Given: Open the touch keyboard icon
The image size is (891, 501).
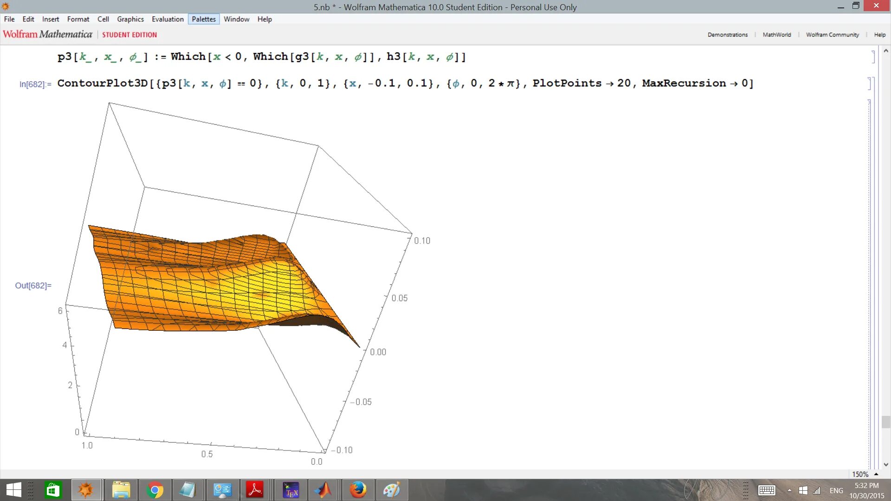Looking at the screenshot, I should (767, 490).
